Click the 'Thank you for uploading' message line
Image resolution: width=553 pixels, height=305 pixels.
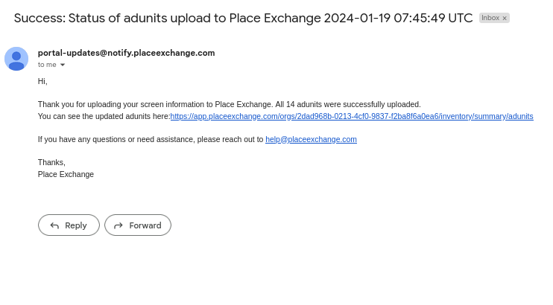point(230,105)
